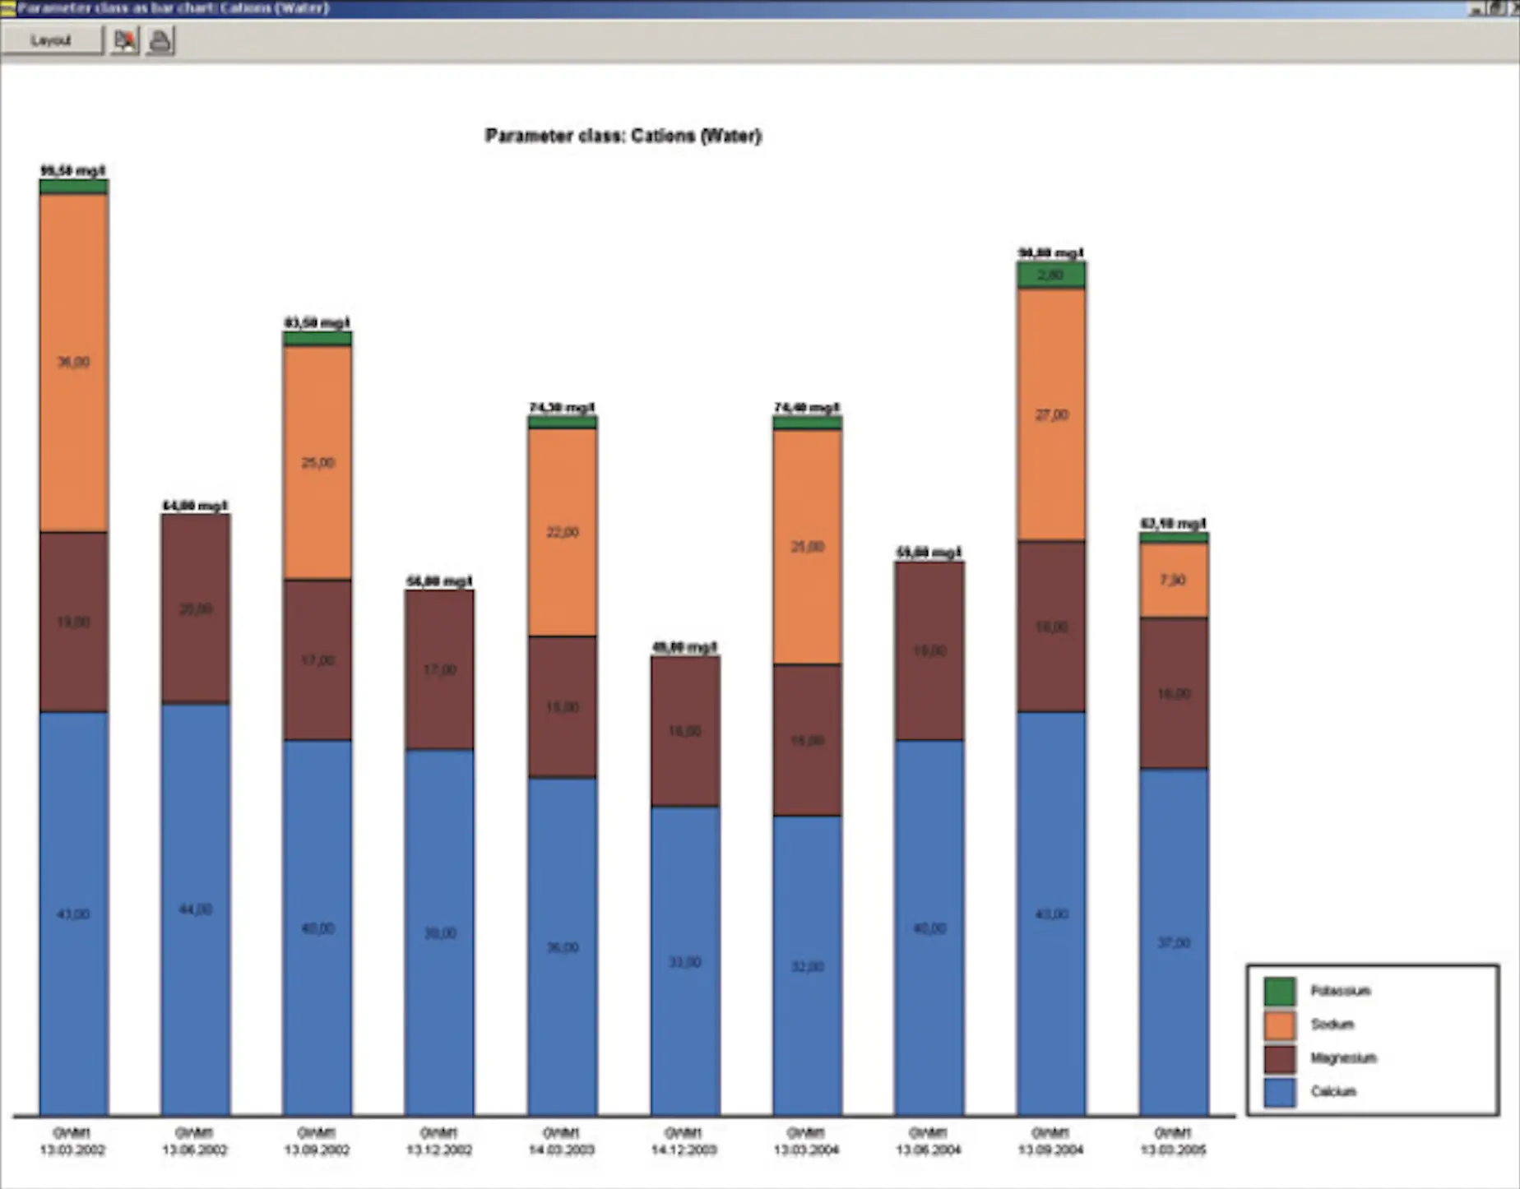Select the Magnesium segment of the 13.12.2002 bar
Viewport: 1520px width, 1189px height.
(x=439, y=669)
